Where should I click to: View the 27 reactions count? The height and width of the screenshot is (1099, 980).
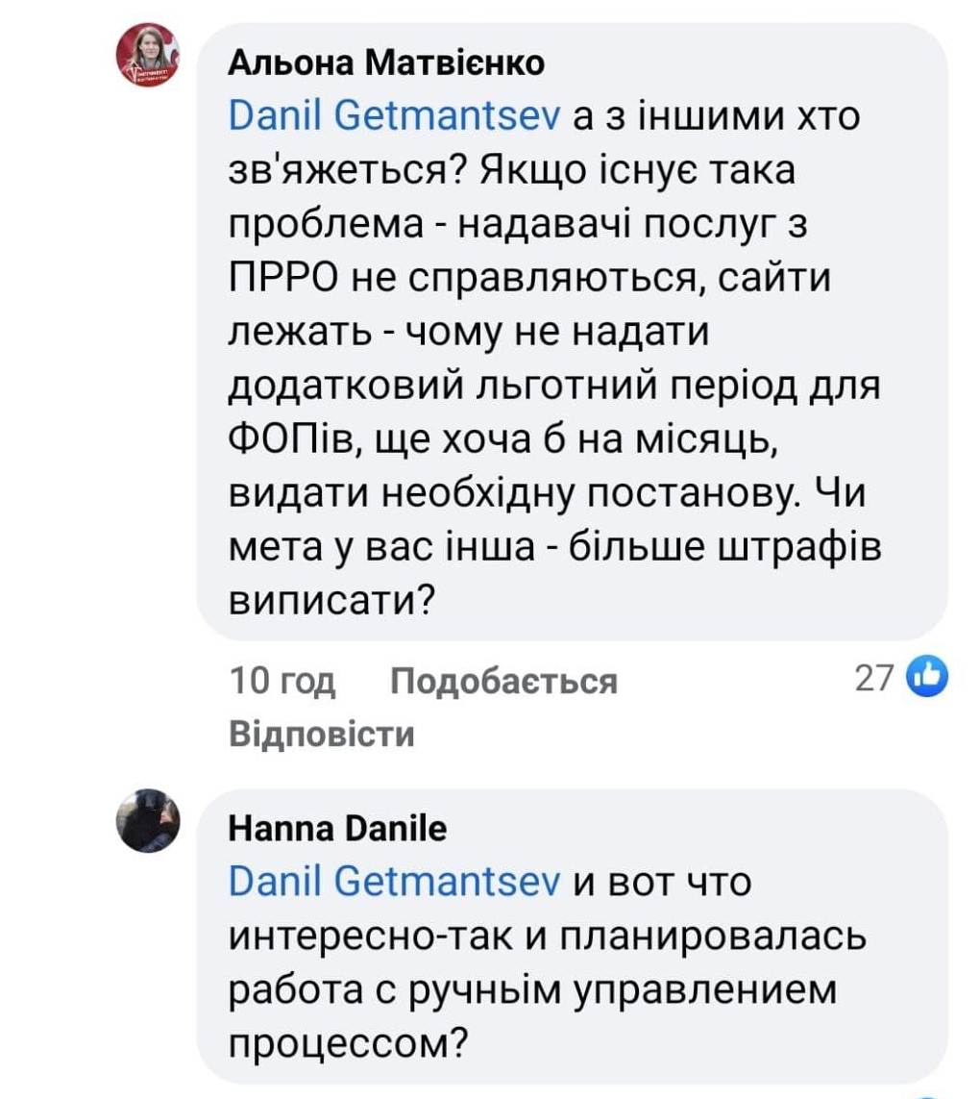click(874, 679)
